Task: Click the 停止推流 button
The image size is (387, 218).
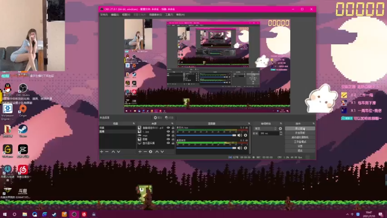Action: [300, 128]
